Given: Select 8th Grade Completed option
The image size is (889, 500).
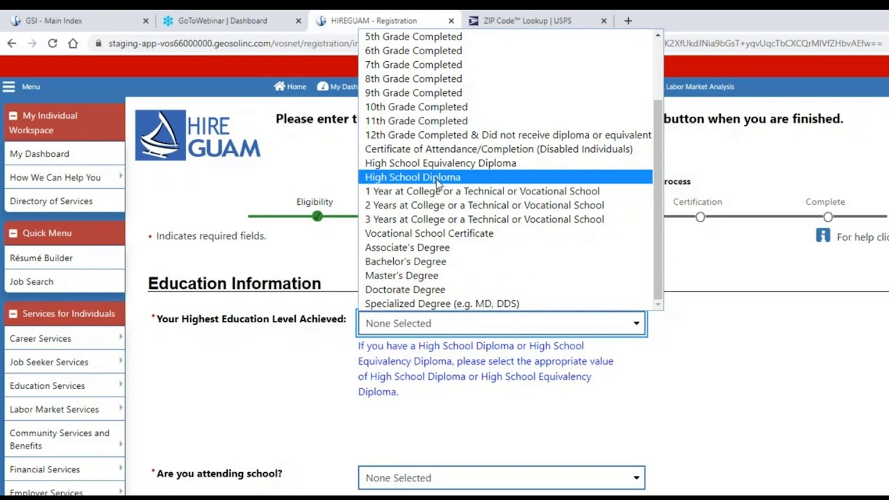Looking at the screenshot, I should coord(506,78).
